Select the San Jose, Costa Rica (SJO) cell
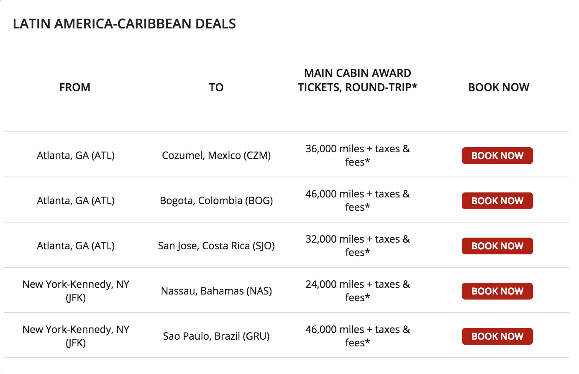This screenshot has width=579, height=374. pos(216,246)
